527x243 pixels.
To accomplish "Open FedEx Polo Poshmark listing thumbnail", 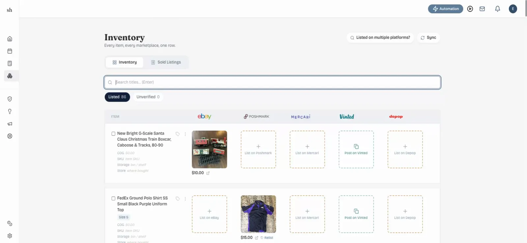I will pos(258,214).
